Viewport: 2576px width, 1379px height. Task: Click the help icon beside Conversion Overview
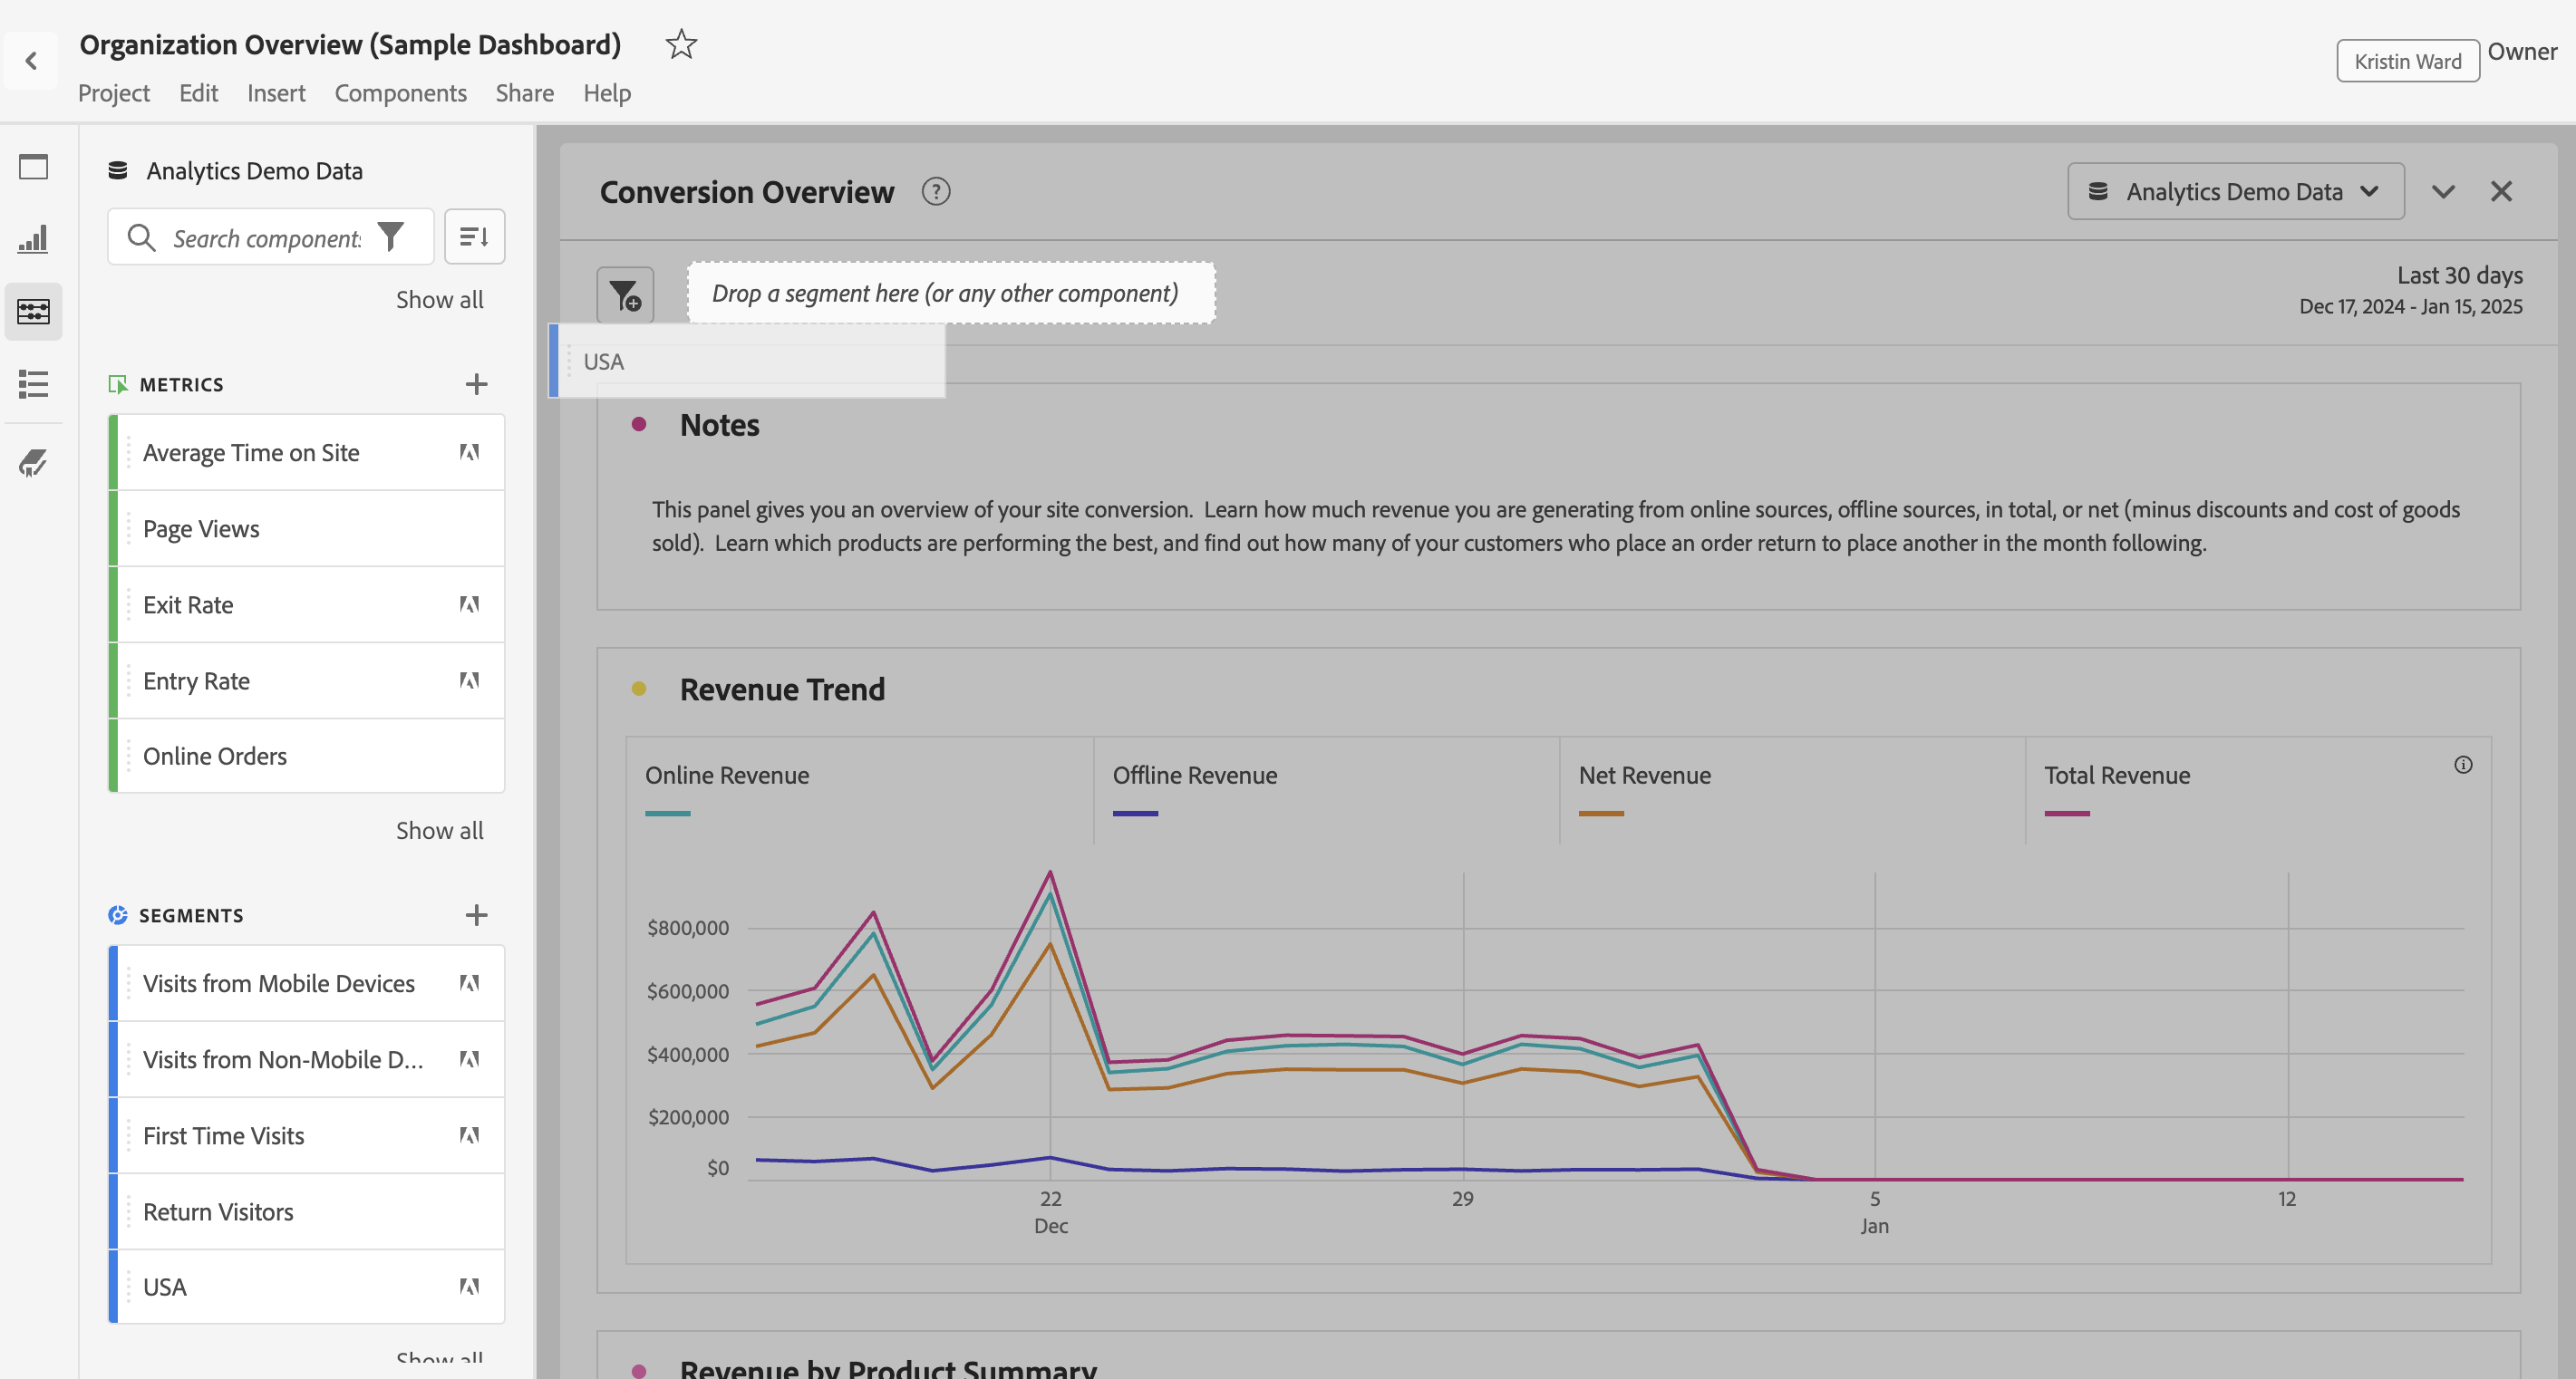click(935, 192)
